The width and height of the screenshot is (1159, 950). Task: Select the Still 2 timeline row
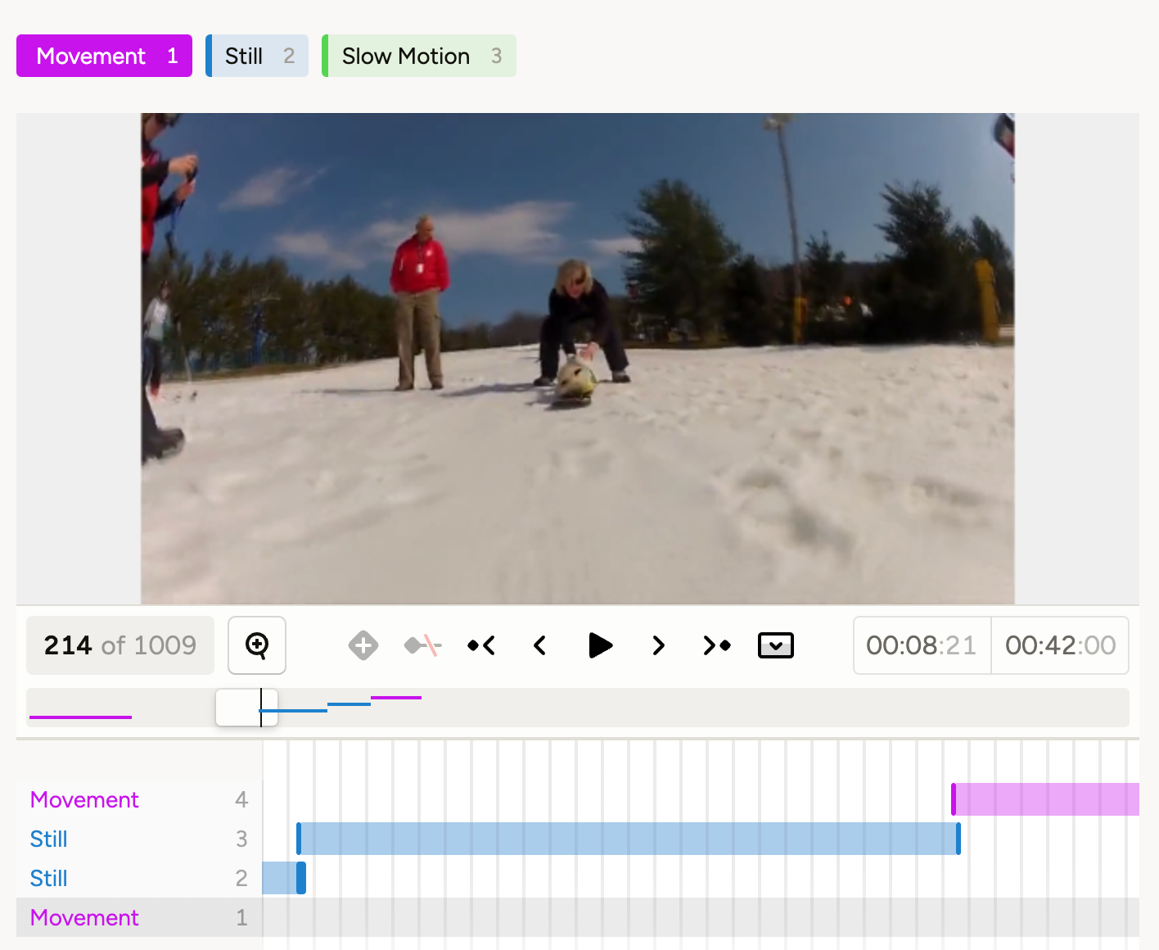(x=138, y=878)
